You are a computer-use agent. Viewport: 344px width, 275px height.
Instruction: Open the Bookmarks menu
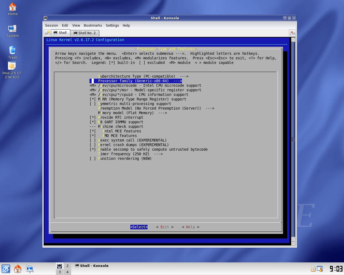(93, 25)
